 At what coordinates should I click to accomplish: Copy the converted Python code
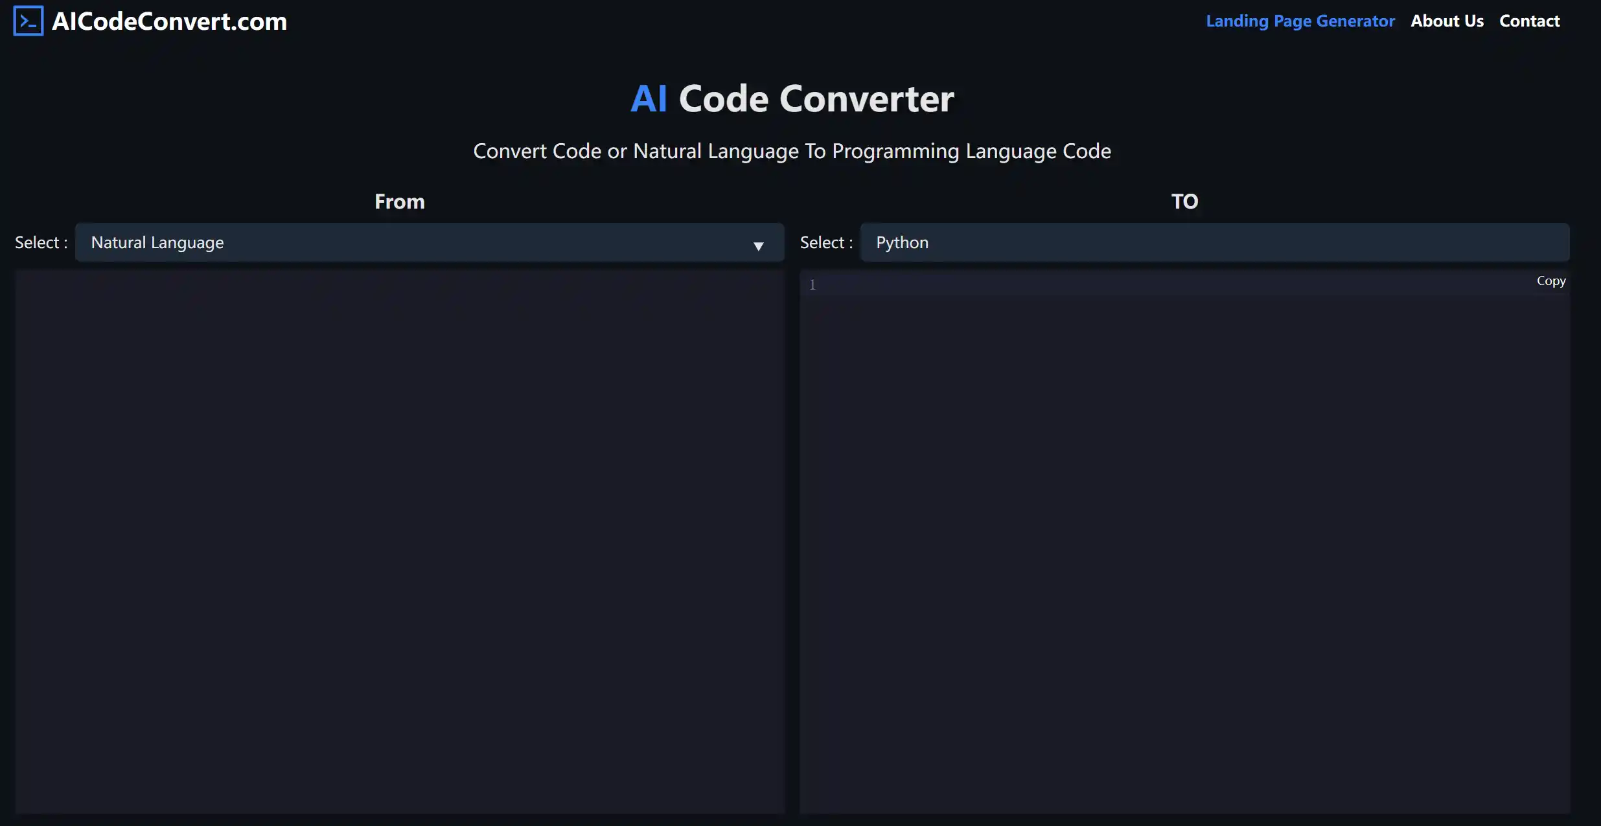click(1550, 280)
